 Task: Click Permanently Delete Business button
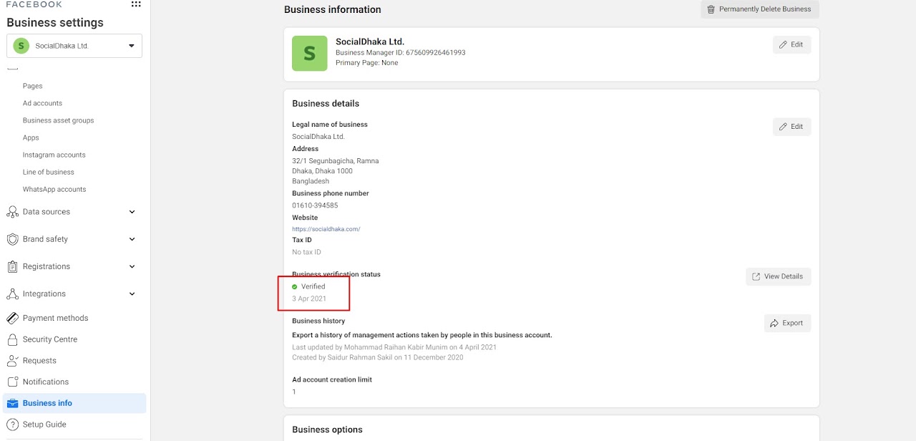tap(759, 9)
